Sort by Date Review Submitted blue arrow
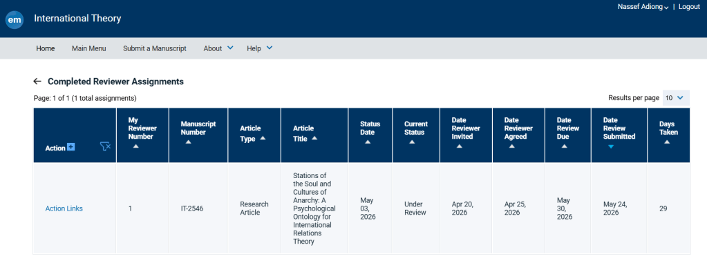Screen dimensions: 707x263 [611, 146]
